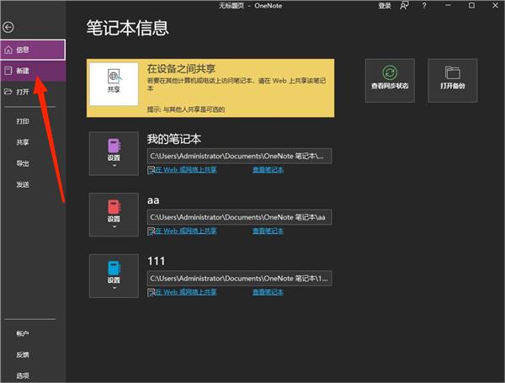The image size is (505, 383).
Task: Select 打印 in the left sidebar
Action: 23,122
